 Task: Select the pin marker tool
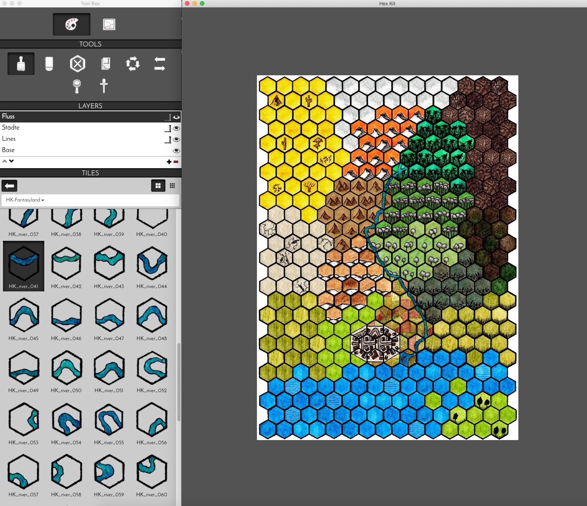104,86
